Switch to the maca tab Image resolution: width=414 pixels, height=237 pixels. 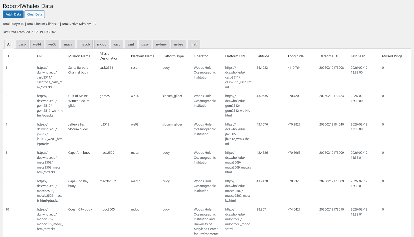coord(68,44)
